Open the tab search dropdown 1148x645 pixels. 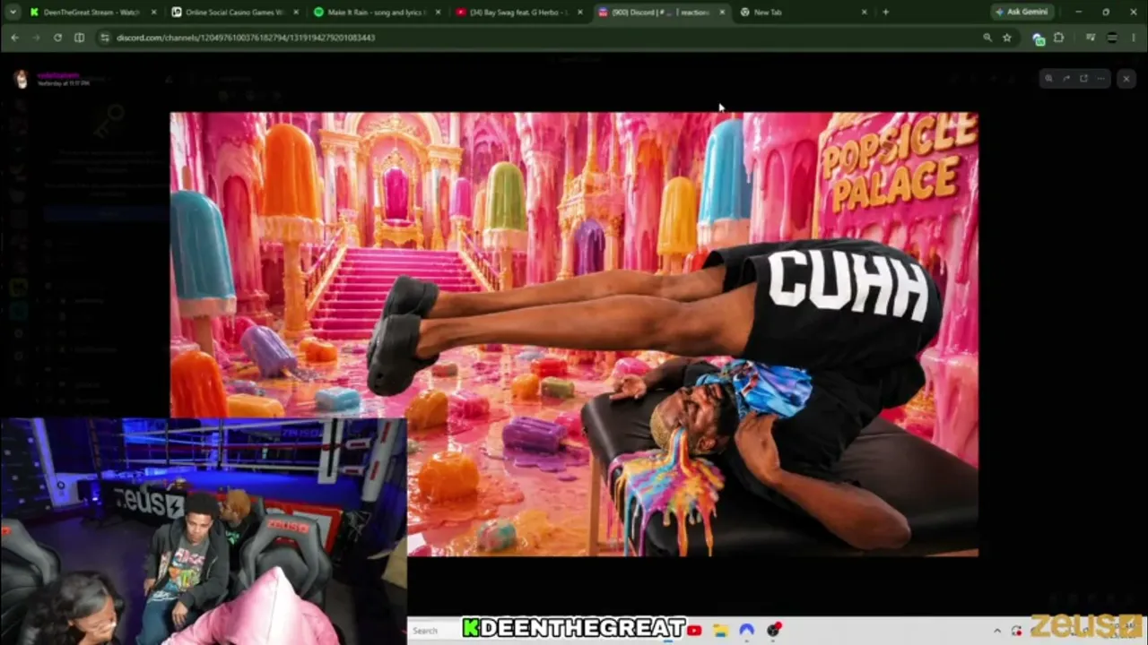[x=12, y=13]
